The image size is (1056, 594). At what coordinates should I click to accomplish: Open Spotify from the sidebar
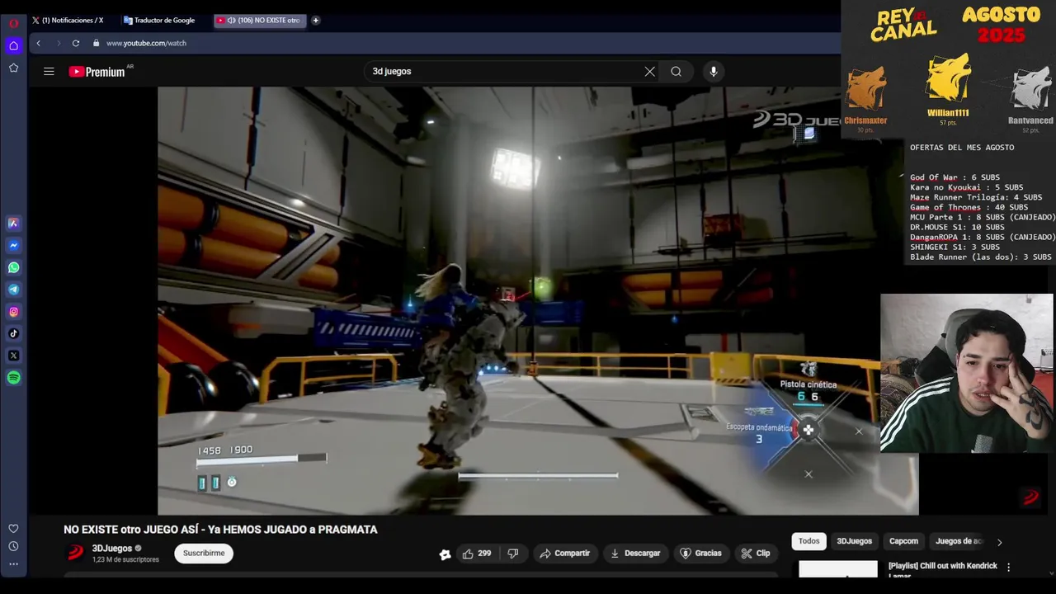pos(13,378)
